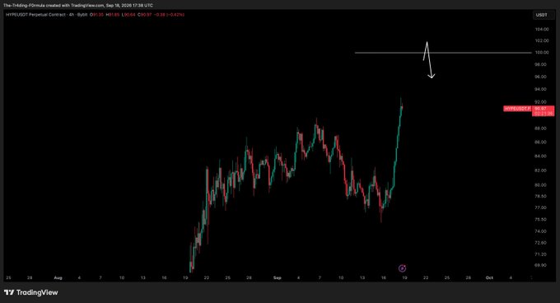Click the 88.00 price axis label

click(541, 128)
